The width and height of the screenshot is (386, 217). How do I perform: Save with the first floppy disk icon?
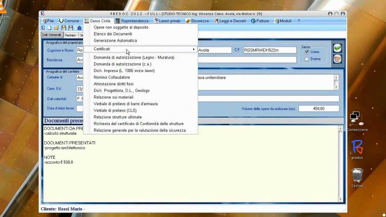(x=64, y=28)
